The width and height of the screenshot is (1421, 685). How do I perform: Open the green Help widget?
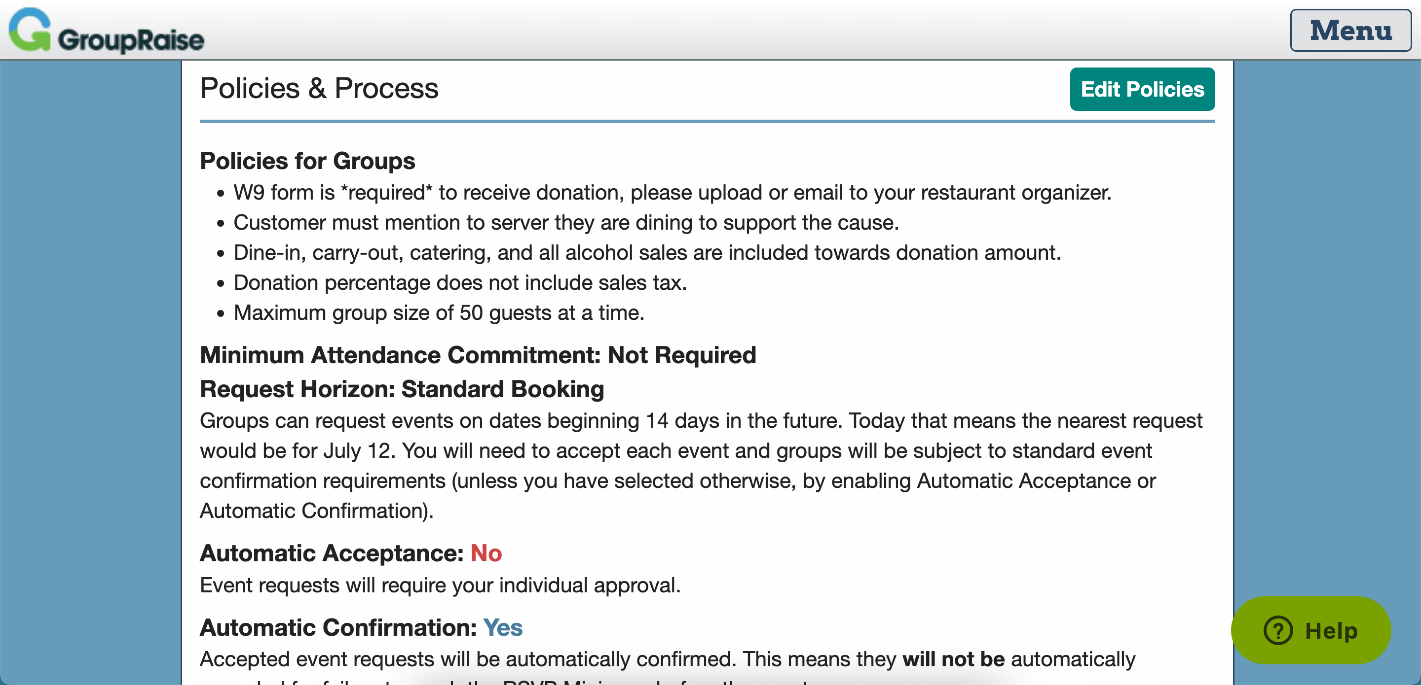click(x=1310, y=630)
